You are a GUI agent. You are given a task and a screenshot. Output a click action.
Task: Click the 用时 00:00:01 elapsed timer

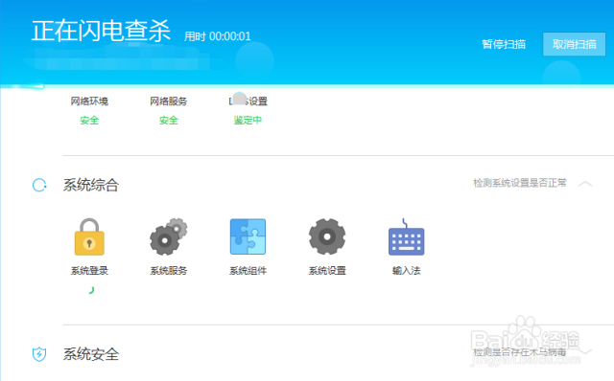pyautogui.click(x=218, y=36)
